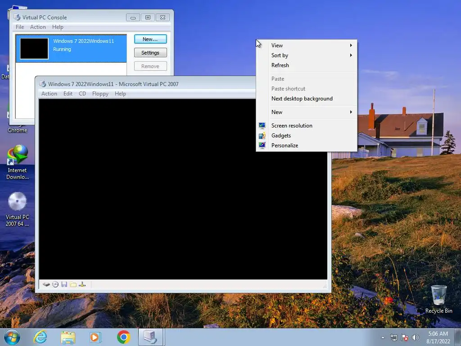The image size is (461, 346).
Task: Open Personalize from the context menu
Action: pos(307,146)
